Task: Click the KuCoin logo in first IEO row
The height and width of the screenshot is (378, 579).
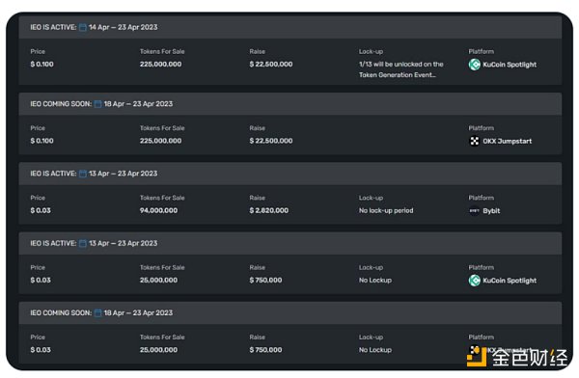Action: [474, 65]
